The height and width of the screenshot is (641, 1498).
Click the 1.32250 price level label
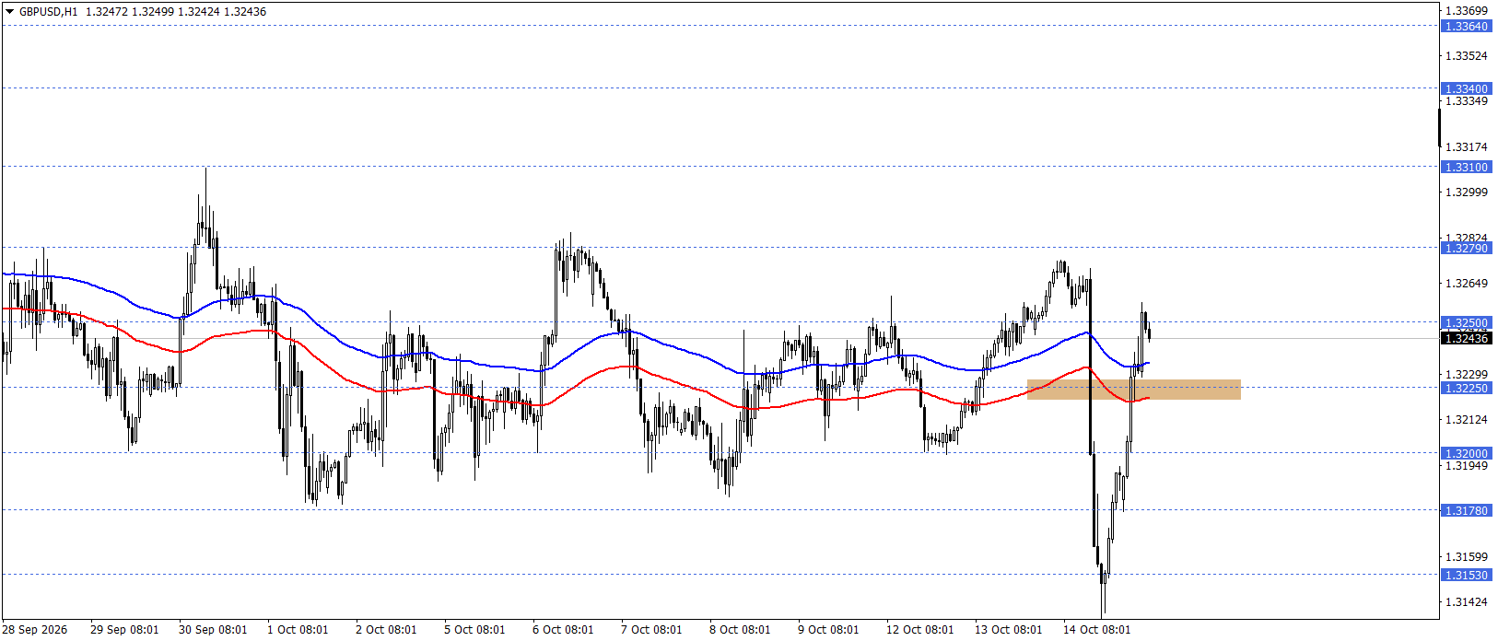click(1466, 389)
